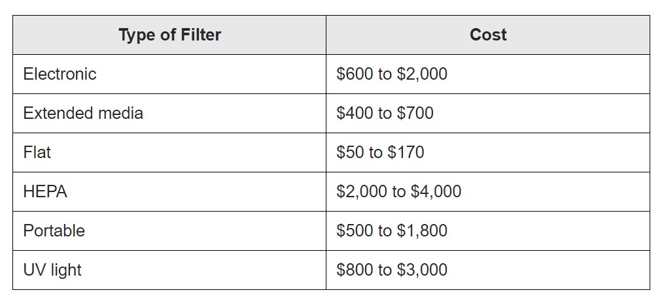
Task: Select the Portable filter cell
Action: [169, 231]
